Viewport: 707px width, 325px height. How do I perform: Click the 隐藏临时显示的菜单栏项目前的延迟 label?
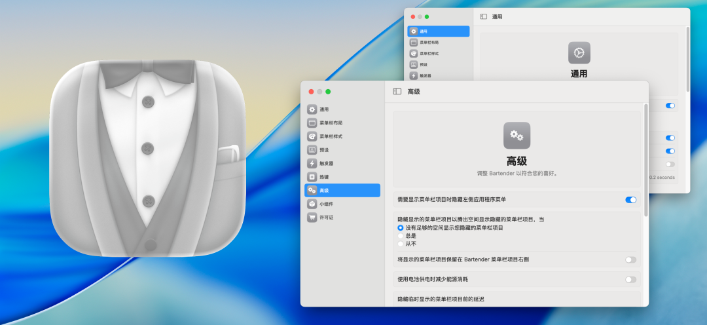coord(441,299)
